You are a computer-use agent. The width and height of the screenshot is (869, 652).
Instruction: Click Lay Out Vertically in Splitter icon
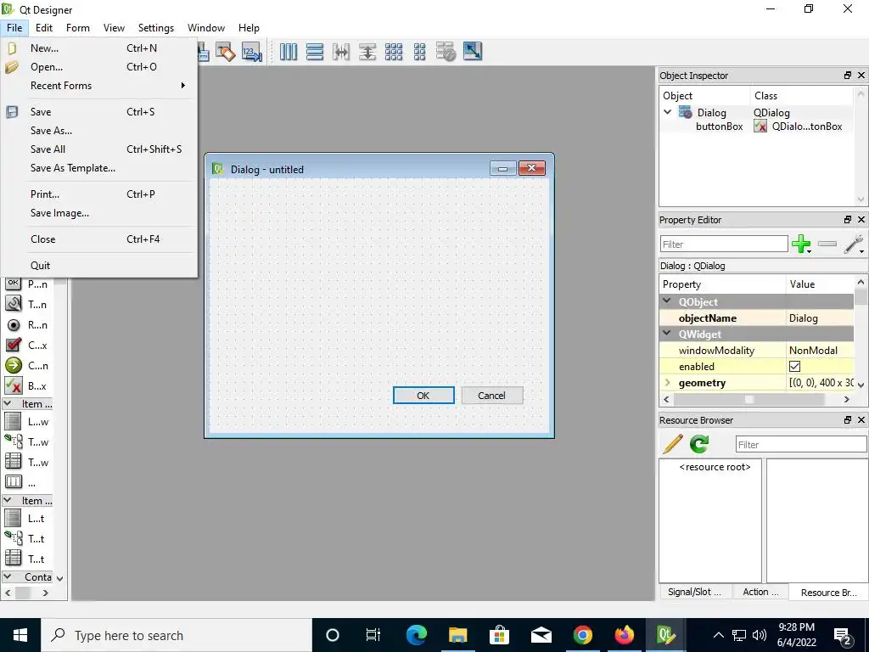(367, 52)
